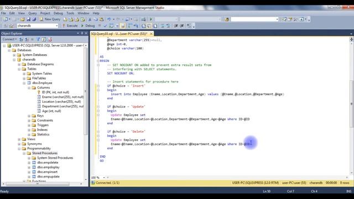This screenshot has width=354, height=199.
Task: Click the Execute button
Action: 70,26
